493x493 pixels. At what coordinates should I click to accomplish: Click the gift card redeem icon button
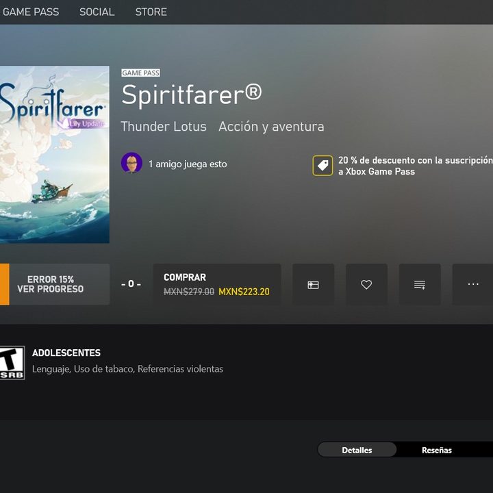tap(313, 284)
